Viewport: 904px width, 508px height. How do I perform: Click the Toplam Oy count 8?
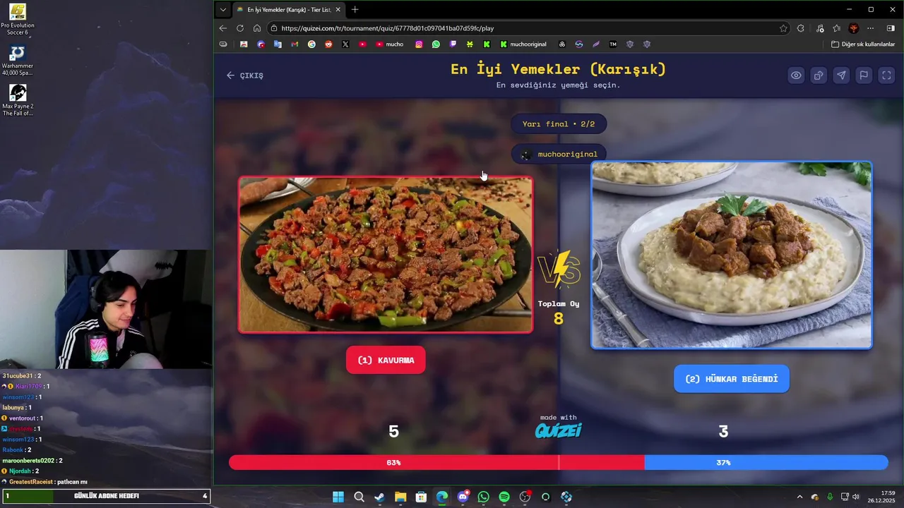tap(559, 318)
